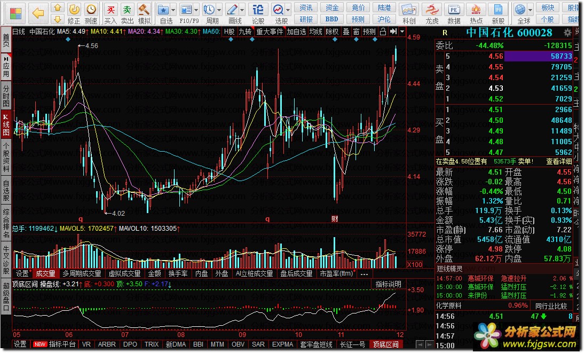This screenshot has width=585, height=353.
Task: Click the 指标平台 NEW button
Action: [x=54, y=344]
